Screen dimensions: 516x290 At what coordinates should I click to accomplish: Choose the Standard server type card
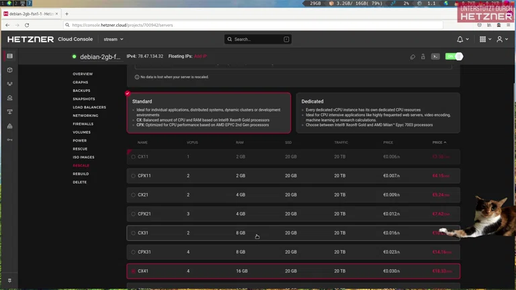pos(209,113)
